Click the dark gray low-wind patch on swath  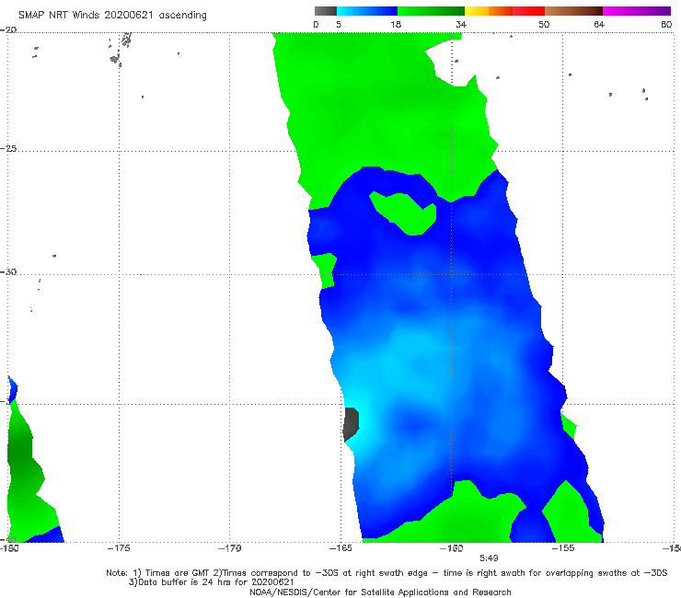[x=351, y=424]
